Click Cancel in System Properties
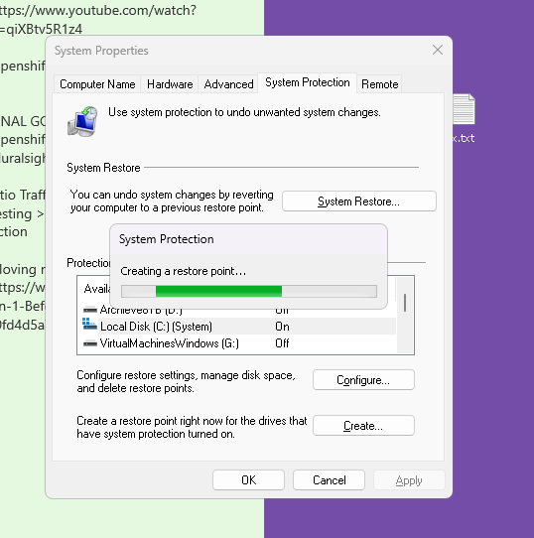This screenshot has width=534, height=538. (x=329, y=480)
